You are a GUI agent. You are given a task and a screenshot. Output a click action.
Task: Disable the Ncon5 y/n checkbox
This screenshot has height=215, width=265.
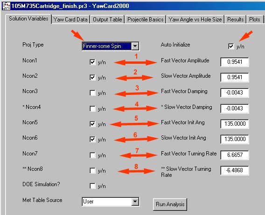93,124
